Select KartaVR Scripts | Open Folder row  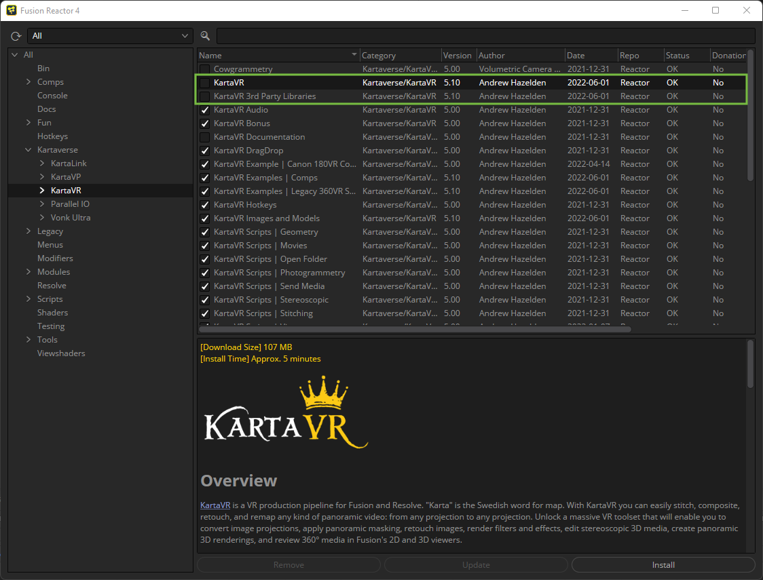pyautogui.click(x=471, y=259)
